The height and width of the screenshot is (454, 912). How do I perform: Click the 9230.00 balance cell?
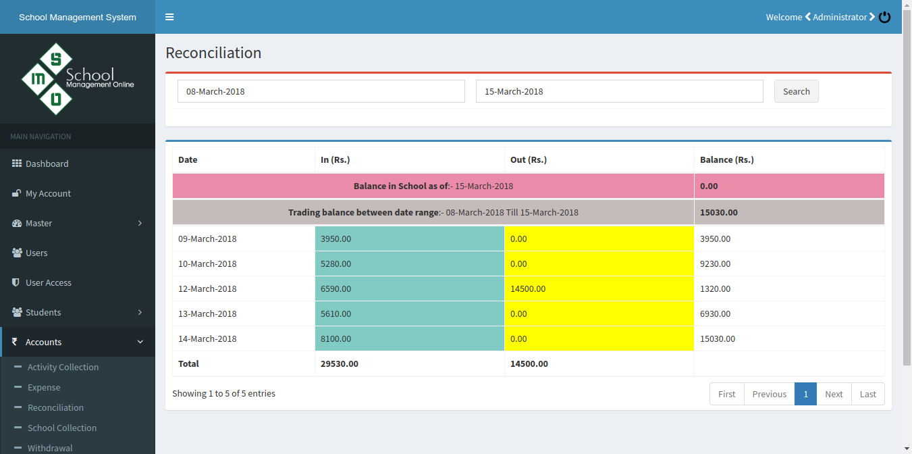coord(789,263)
